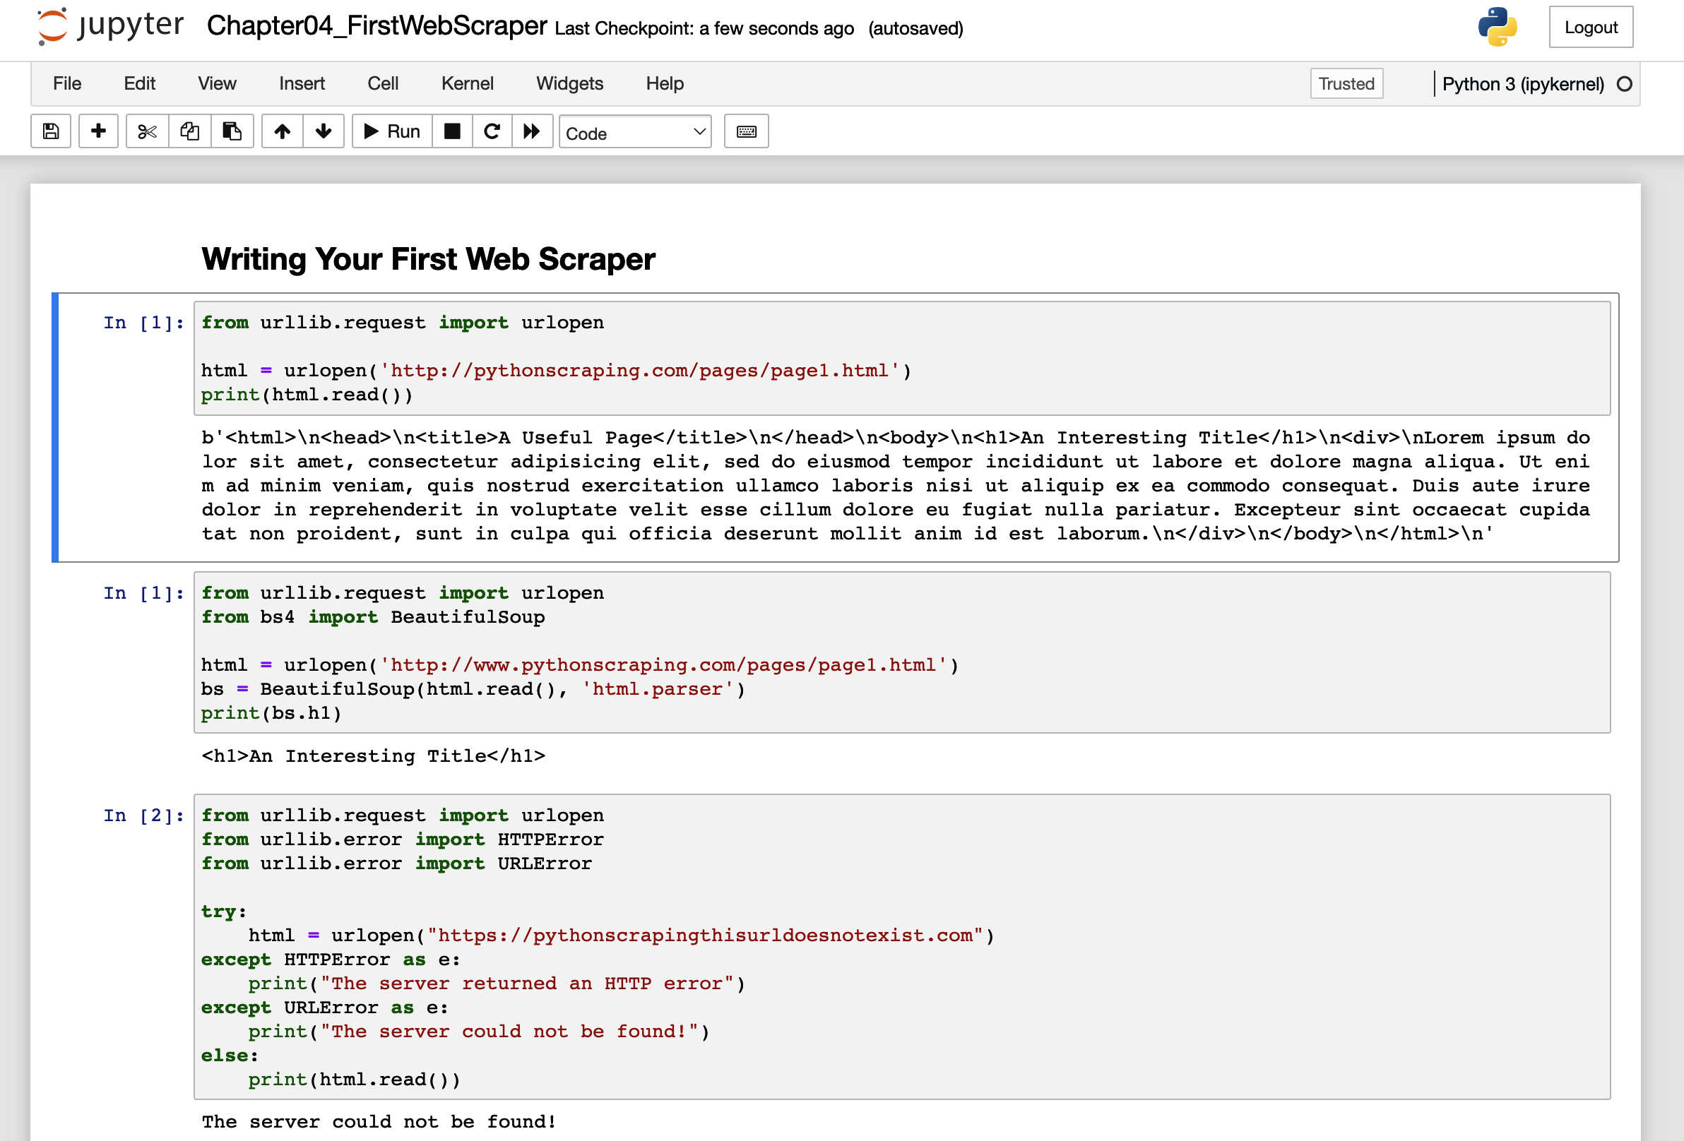This screenshot has width=1684, height=1141.
Task: Restart the kernel
Action: point(492,131)
